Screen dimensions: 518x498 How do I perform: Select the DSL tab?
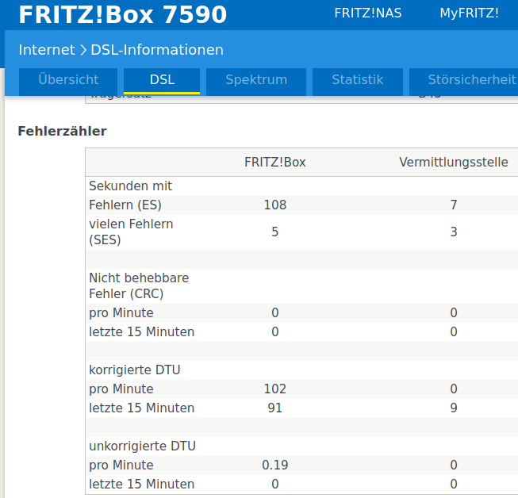162,82
